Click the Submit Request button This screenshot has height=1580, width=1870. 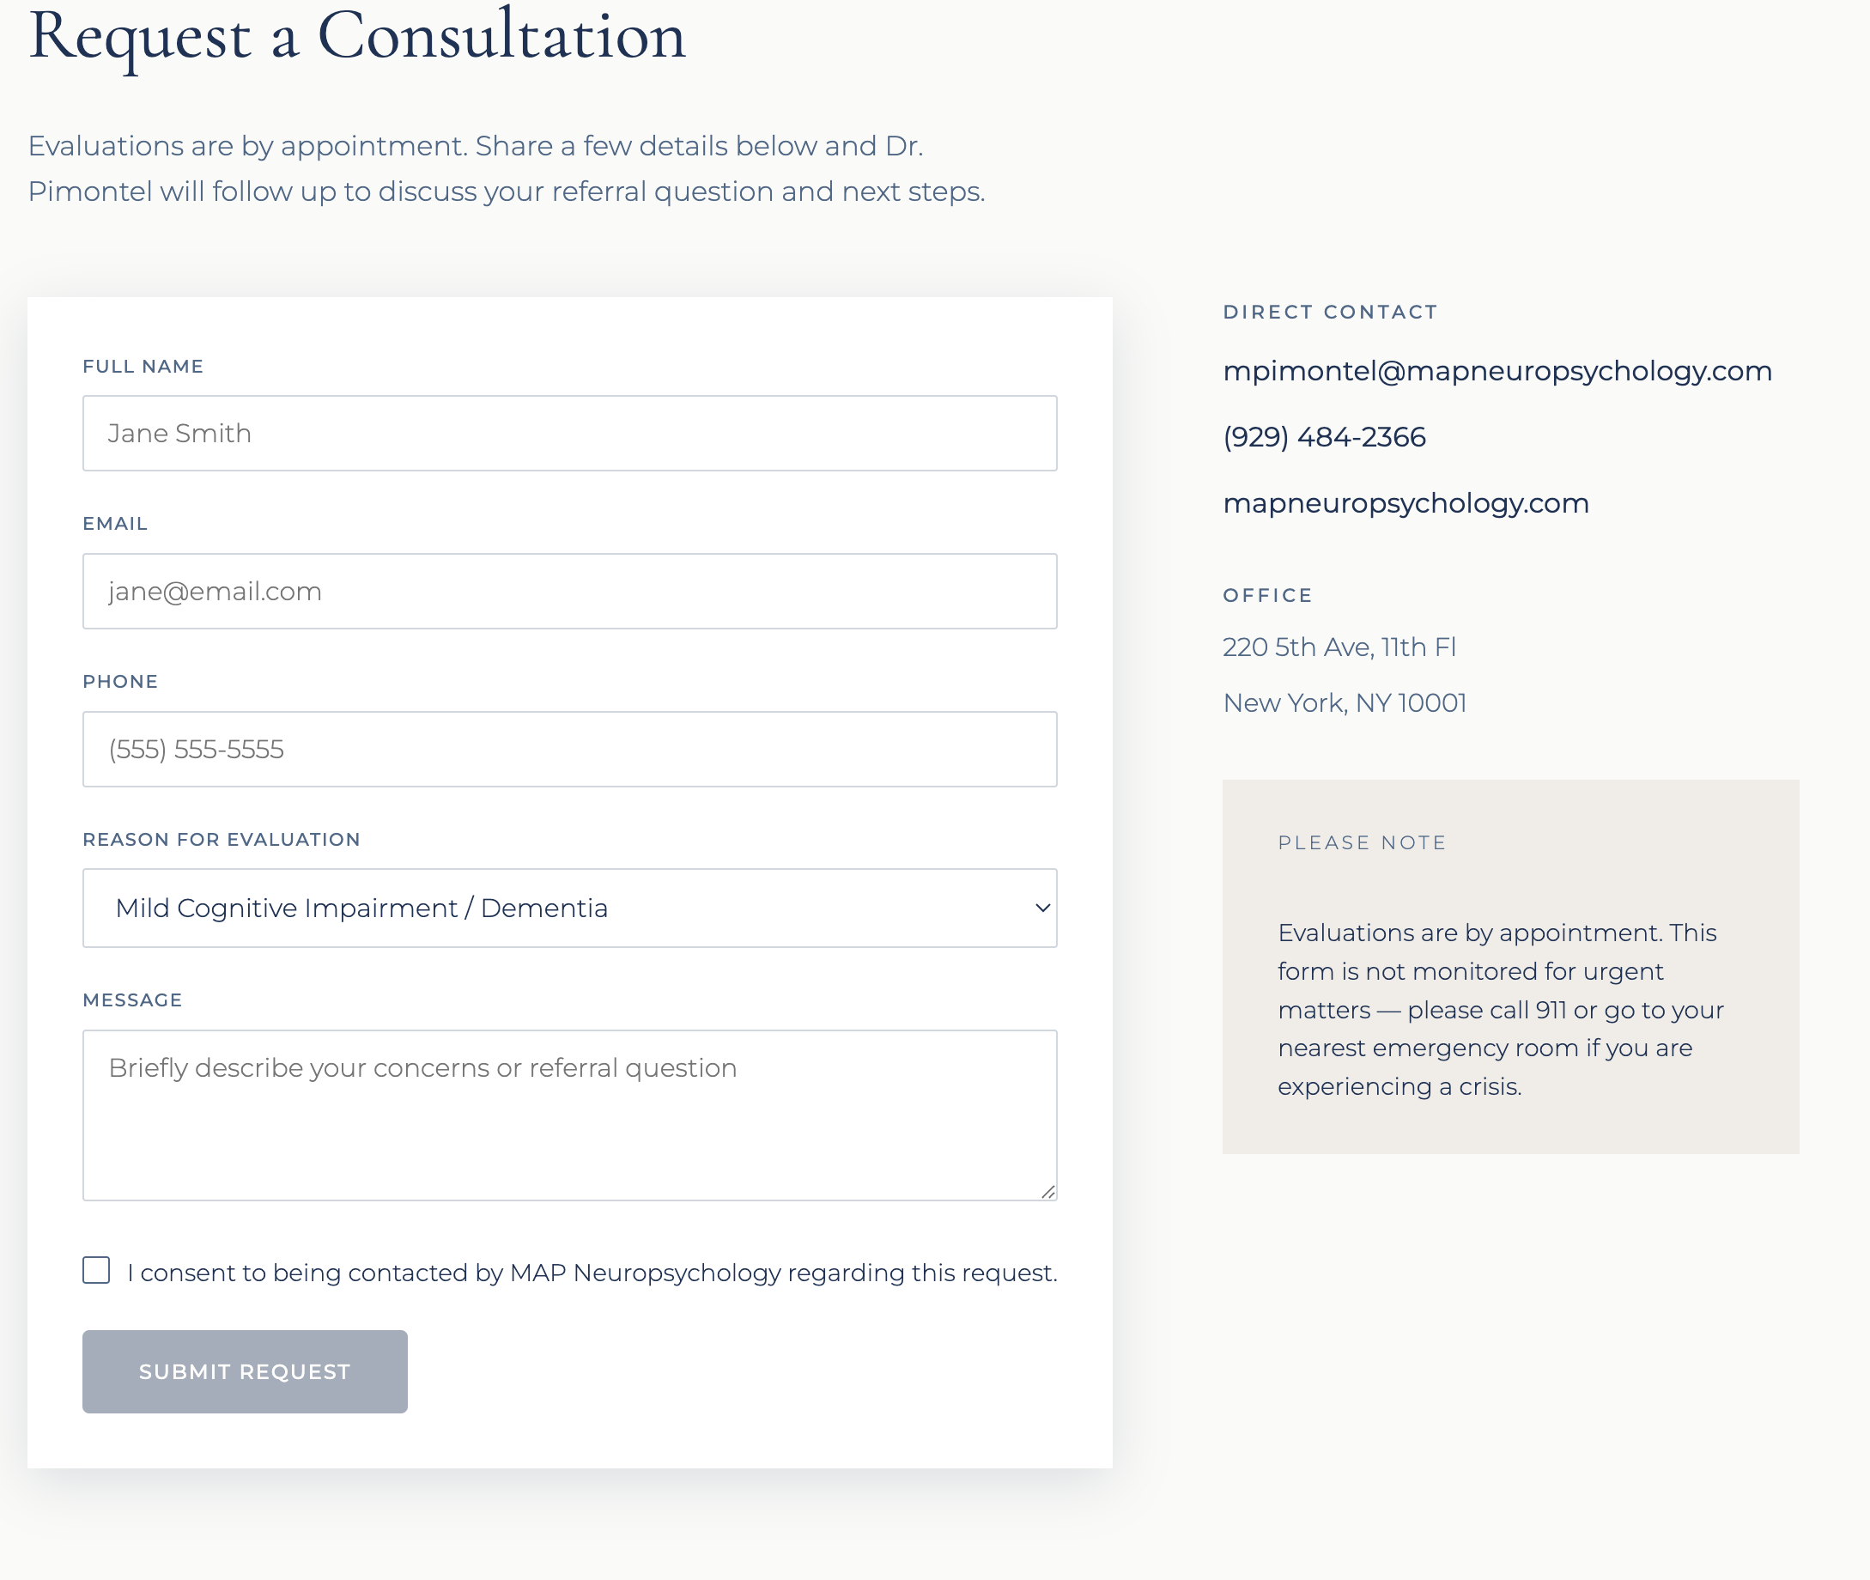pos(245,1371)
